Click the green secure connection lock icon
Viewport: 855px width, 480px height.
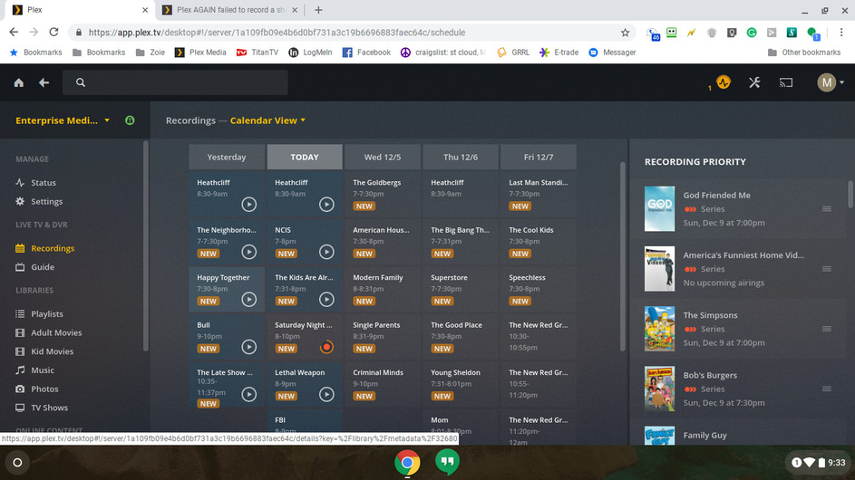pos(130,120)
